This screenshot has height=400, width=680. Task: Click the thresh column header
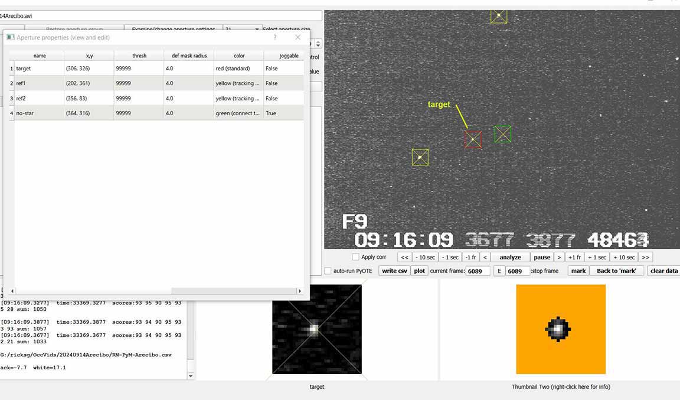tap(139, 56)
